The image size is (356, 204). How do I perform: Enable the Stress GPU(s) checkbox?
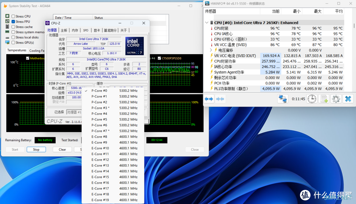coord(14,42)
